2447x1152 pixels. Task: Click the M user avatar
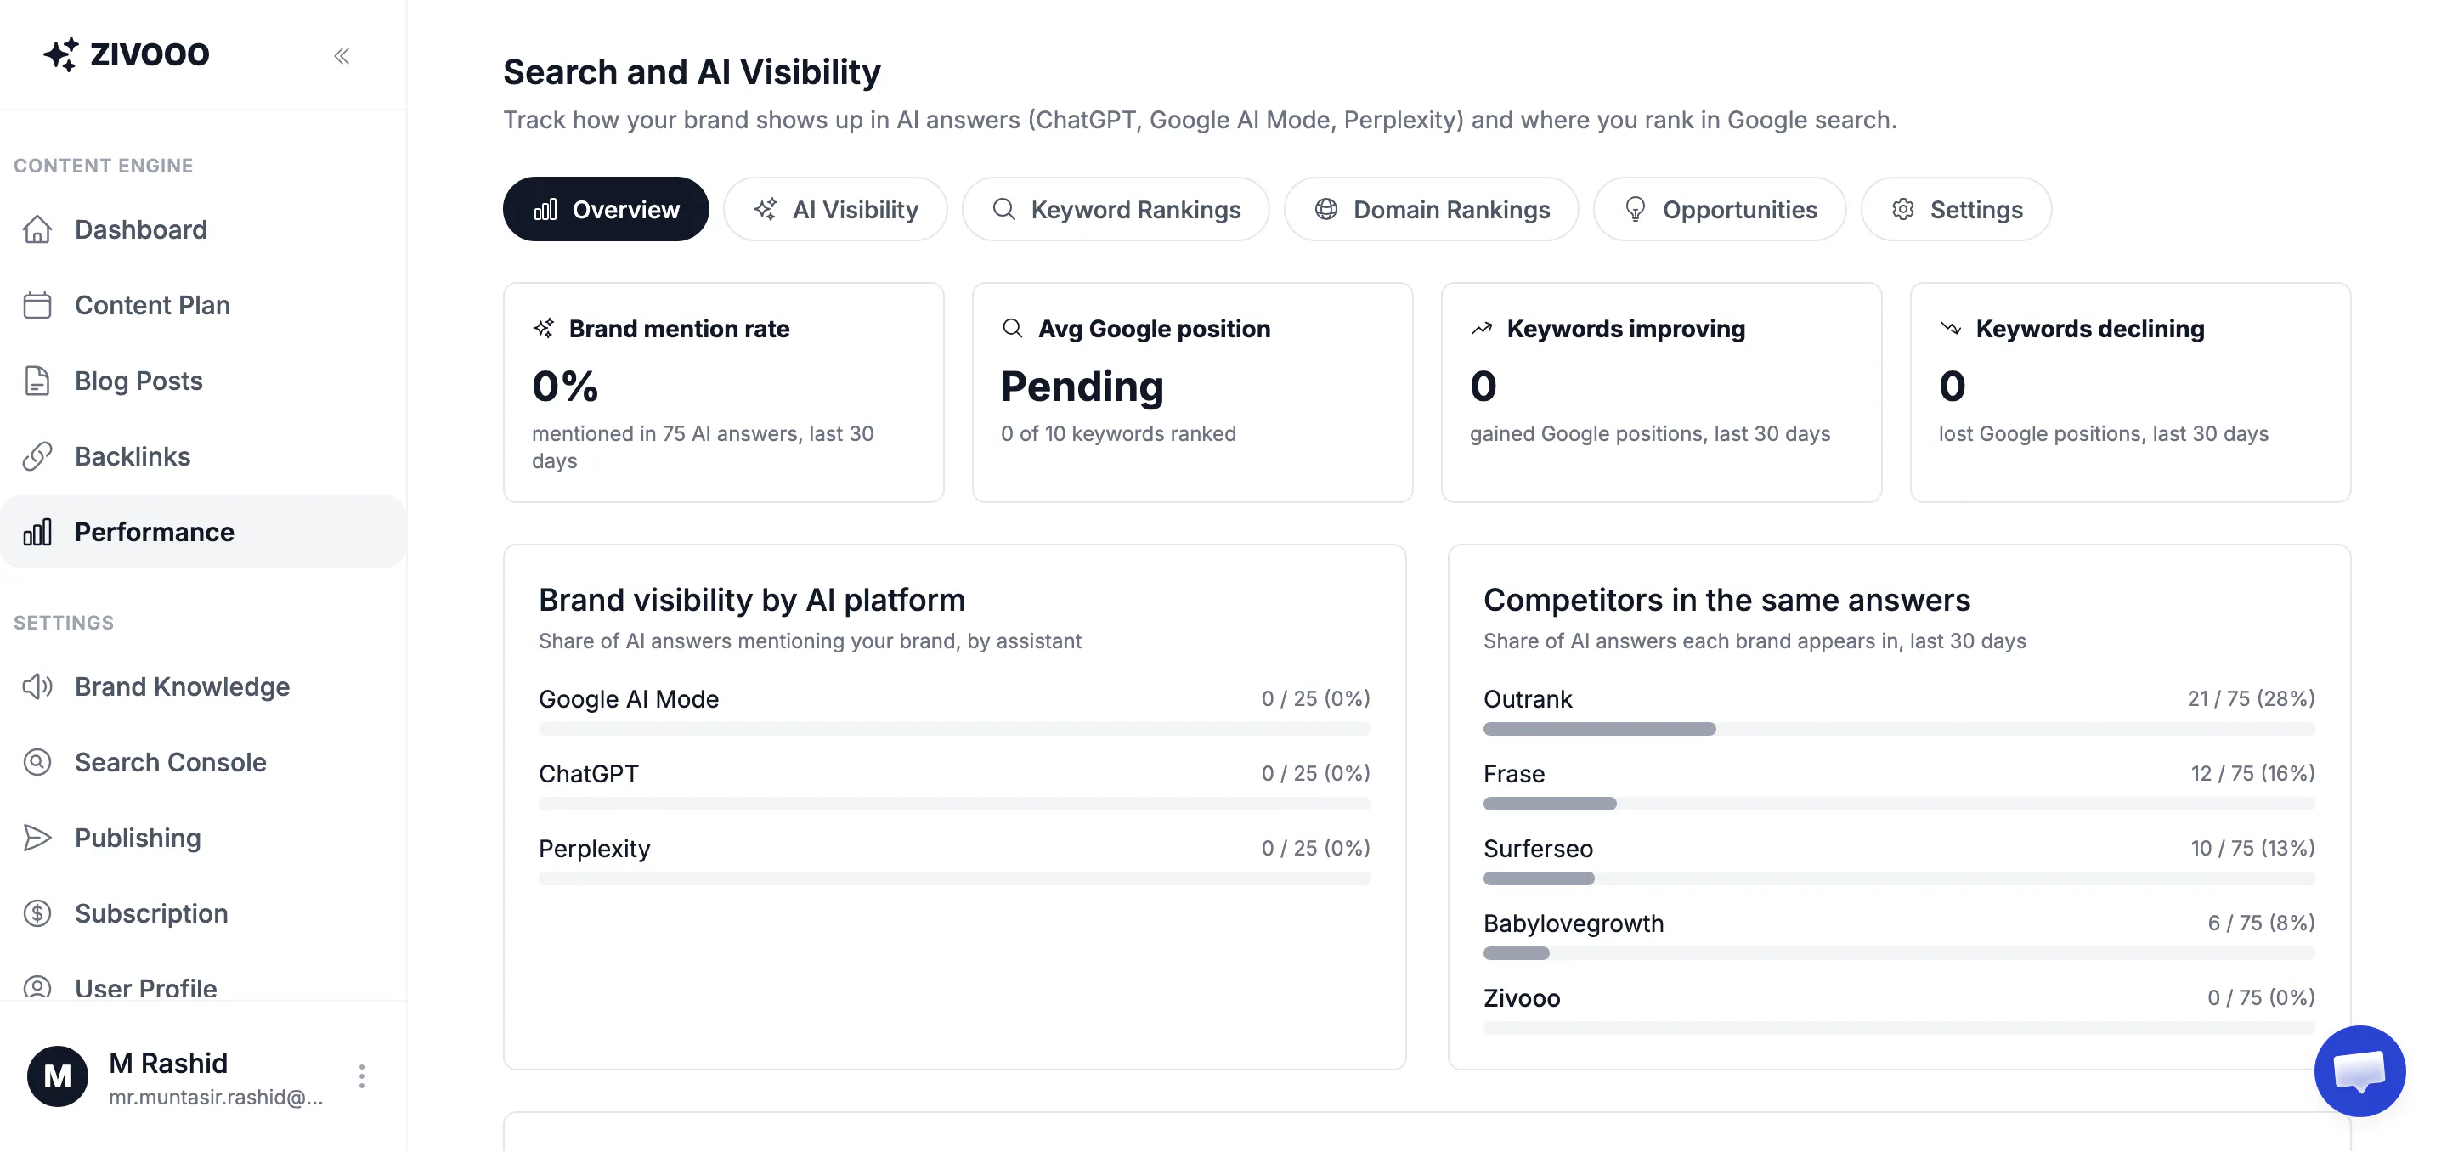point(58,1076)
